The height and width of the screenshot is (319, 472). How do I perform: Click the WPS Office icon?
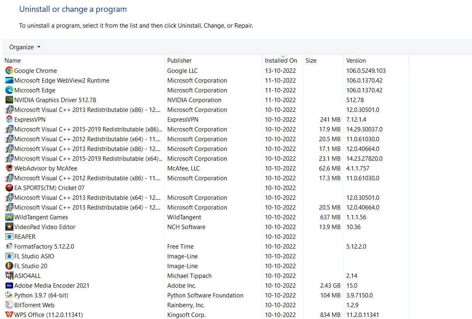tap(9, 315)
